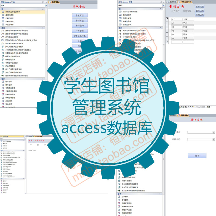This screenshot has height=216, width=216.
Task: Click query icon beside 未还书籍查询 in 系统导航 window
Action: [2, 66]
